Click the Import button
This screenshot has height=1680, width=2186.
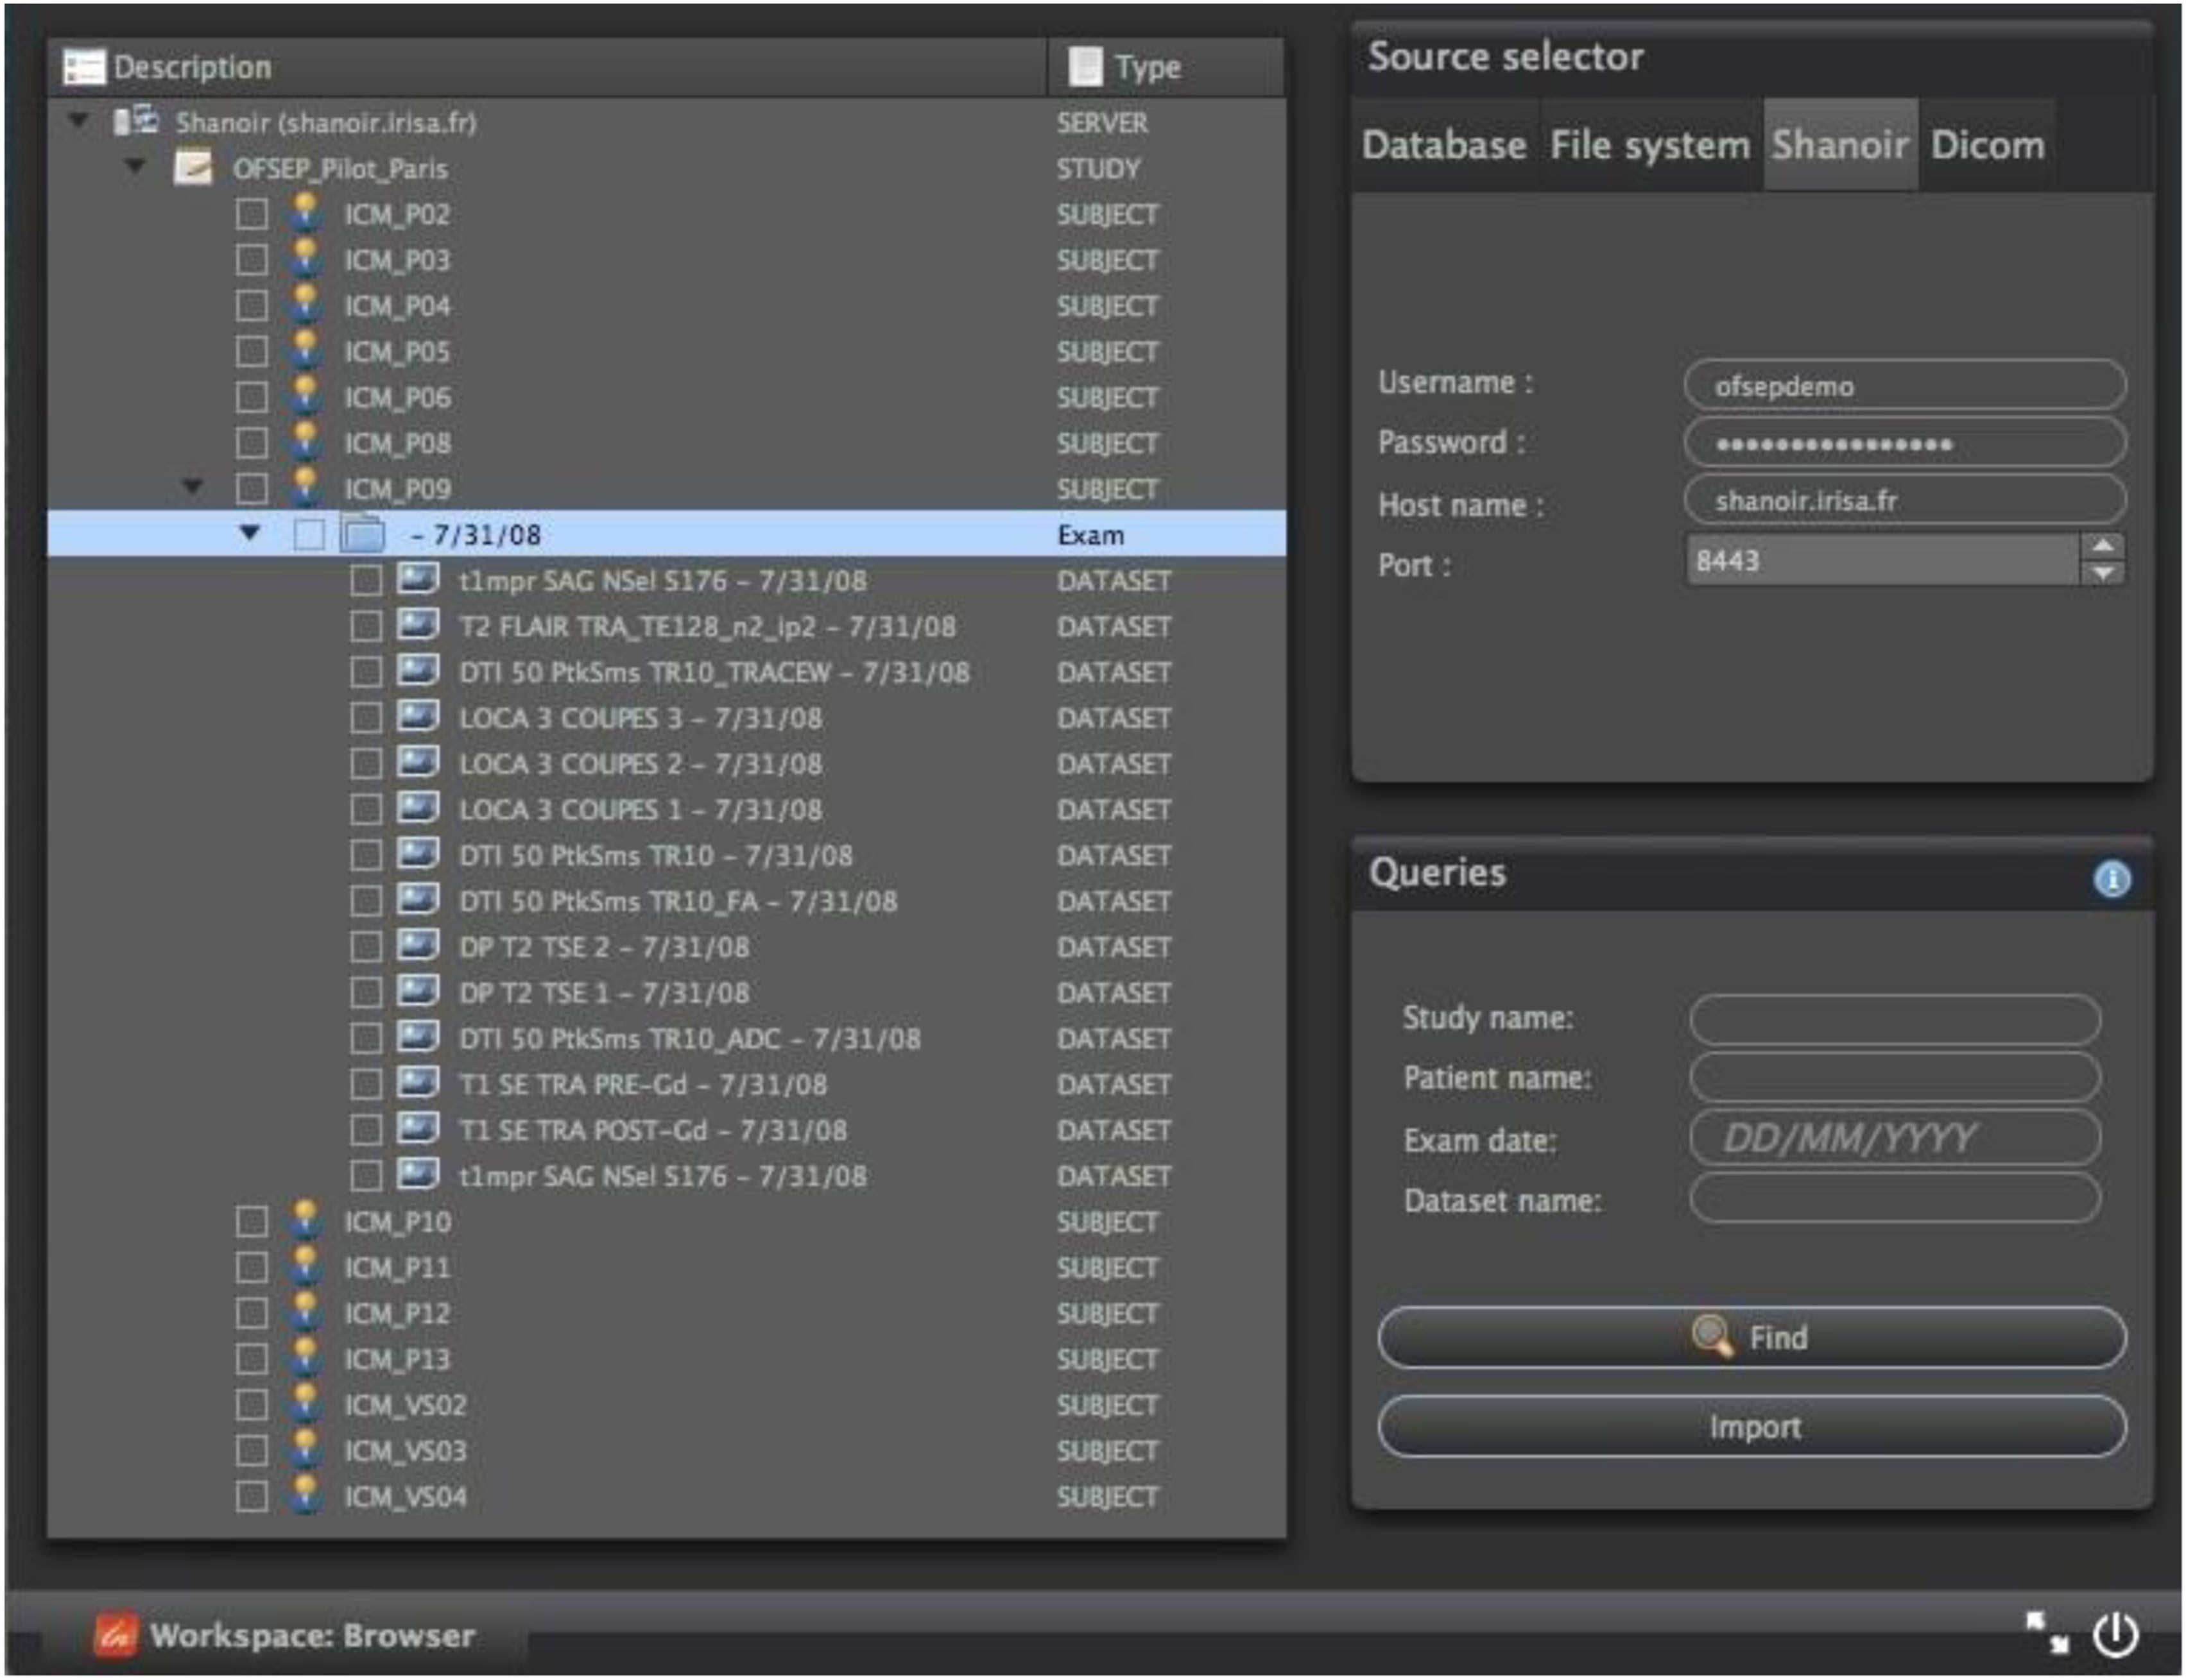1751,1427
